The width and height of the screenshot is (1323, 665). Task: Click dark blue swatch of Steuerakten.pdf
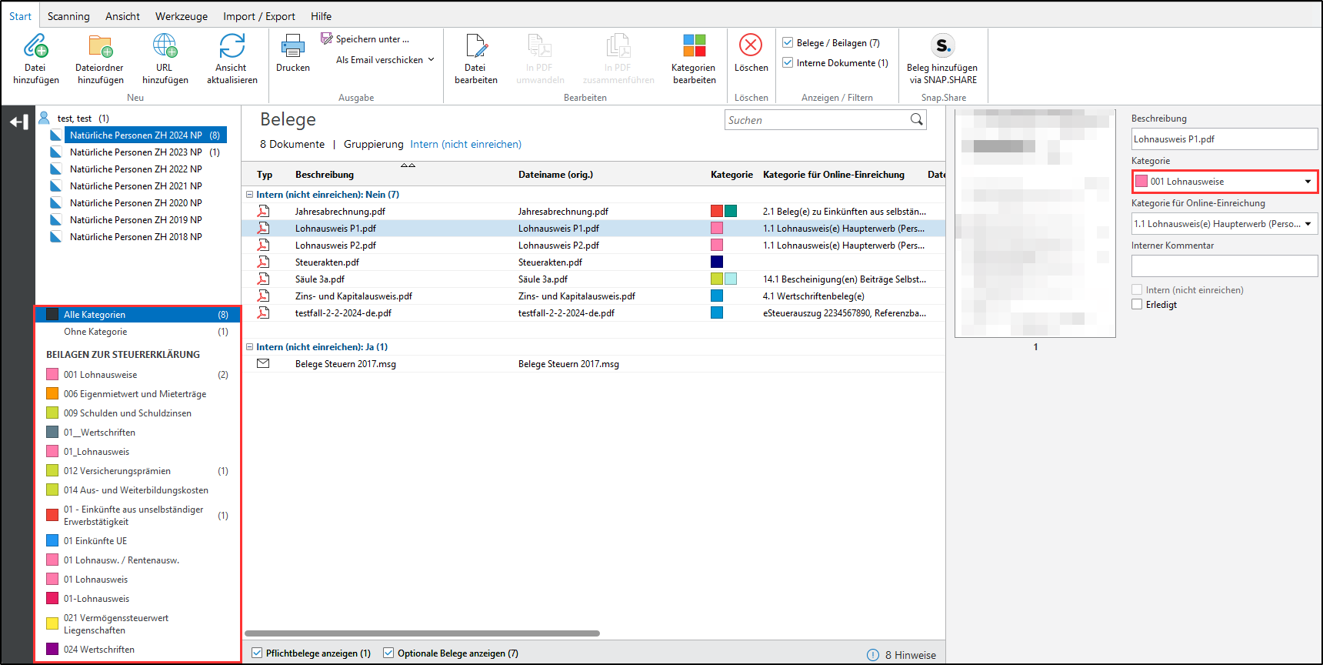(717, 262)
